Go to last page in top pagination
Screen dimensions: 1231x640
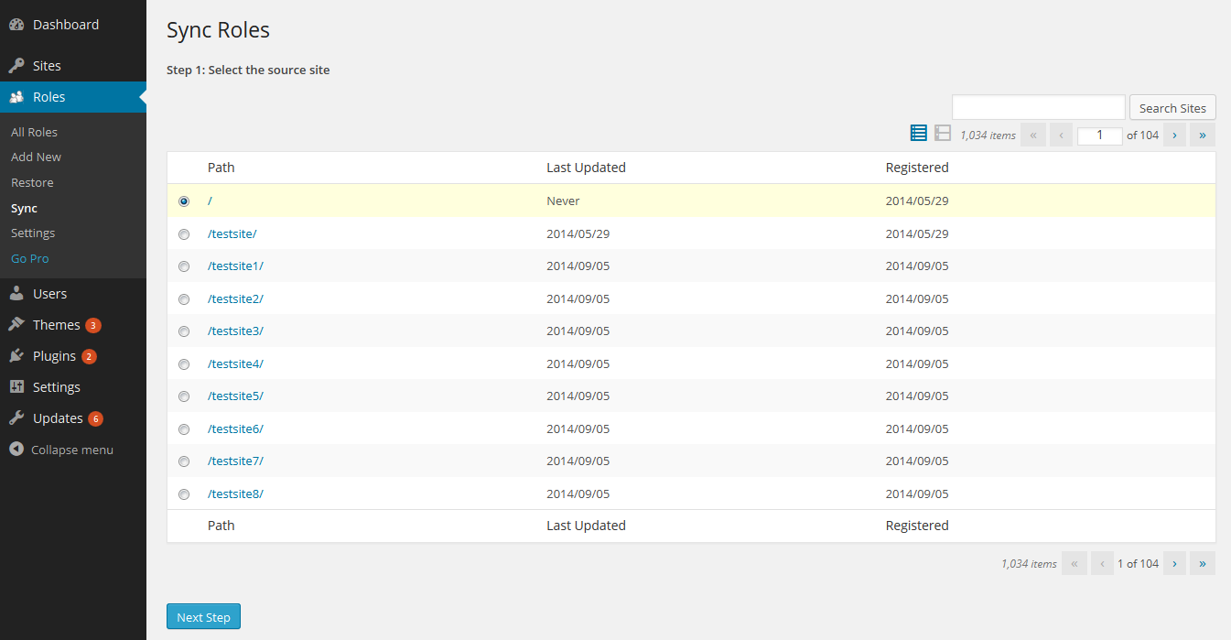click(x=1203, y=135)
